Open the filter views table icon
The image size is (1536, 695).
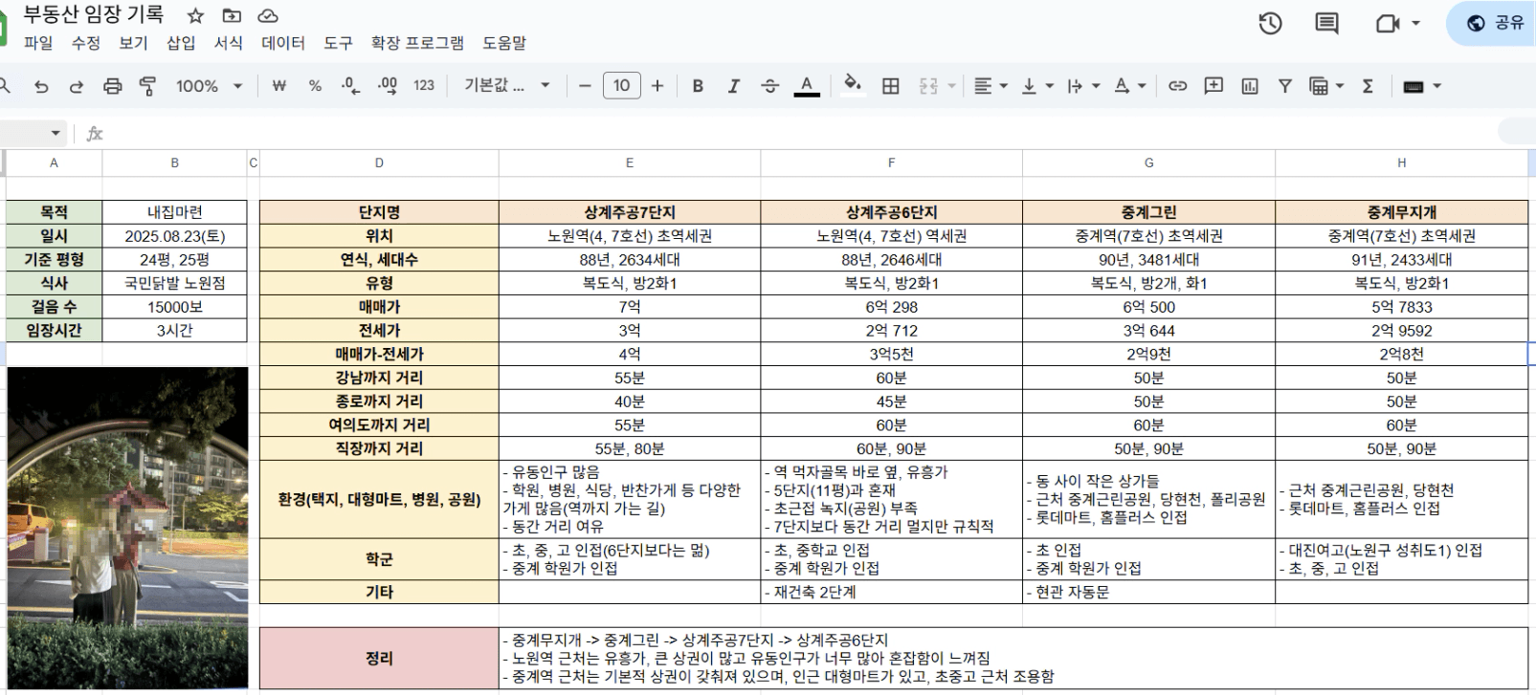[1320, 86]
